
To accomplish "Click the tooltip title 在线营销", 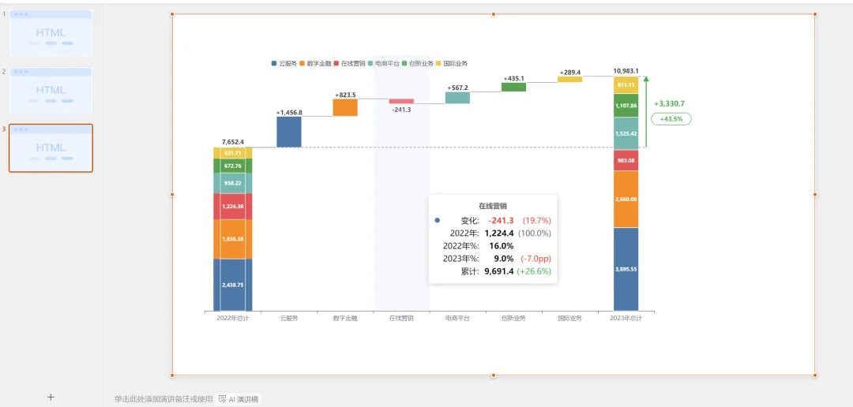I will tap(494, 206).
